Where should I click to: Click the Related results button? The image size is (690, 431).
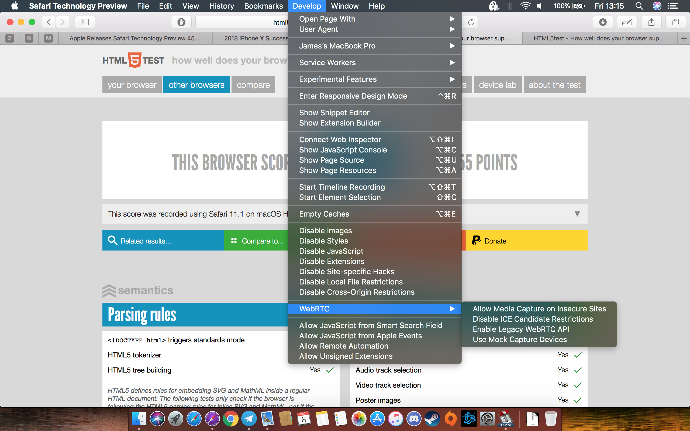click(x=163, y=241)
